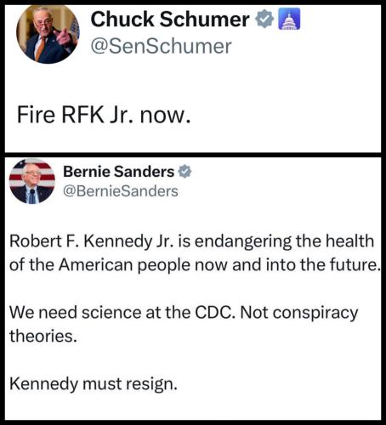Viewport: 386px width, 425px height.
Task: Click the 'Kennedy must resign.' line
Action: (94, 385)
